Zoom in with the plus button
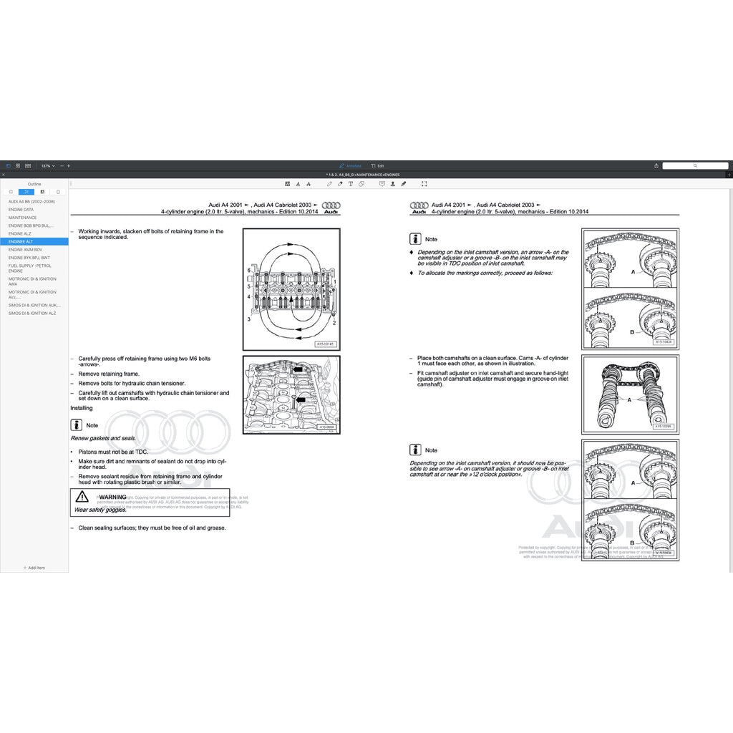Image resolution: width=733 pixels, height=733 pixels. (x=69, y=165)
